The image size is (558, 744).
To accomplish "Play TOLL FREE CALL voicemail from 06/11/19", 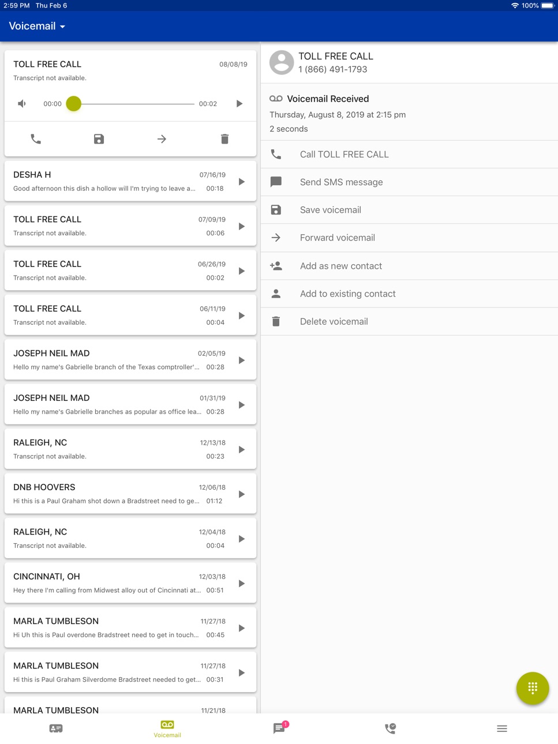I will pyautogui.click(x=242, y=315).
